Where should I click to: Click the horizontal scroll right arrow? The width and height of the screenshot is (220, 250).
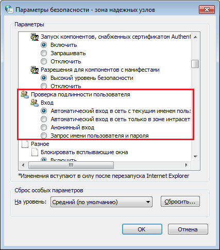point(187,165)
